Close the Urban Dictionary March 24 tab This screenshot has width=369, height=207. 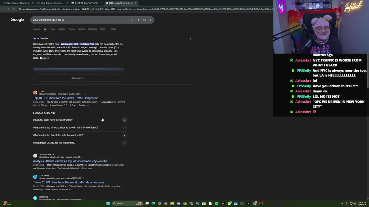[x=33, y=3]
